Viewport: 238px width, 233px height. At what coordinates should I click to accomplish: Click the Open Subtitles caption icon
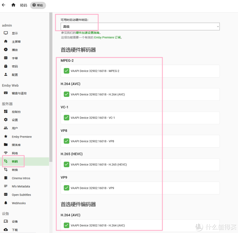[6, 194]
